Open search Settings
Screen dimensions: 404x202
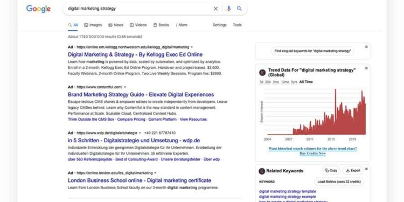click(220, 25)
